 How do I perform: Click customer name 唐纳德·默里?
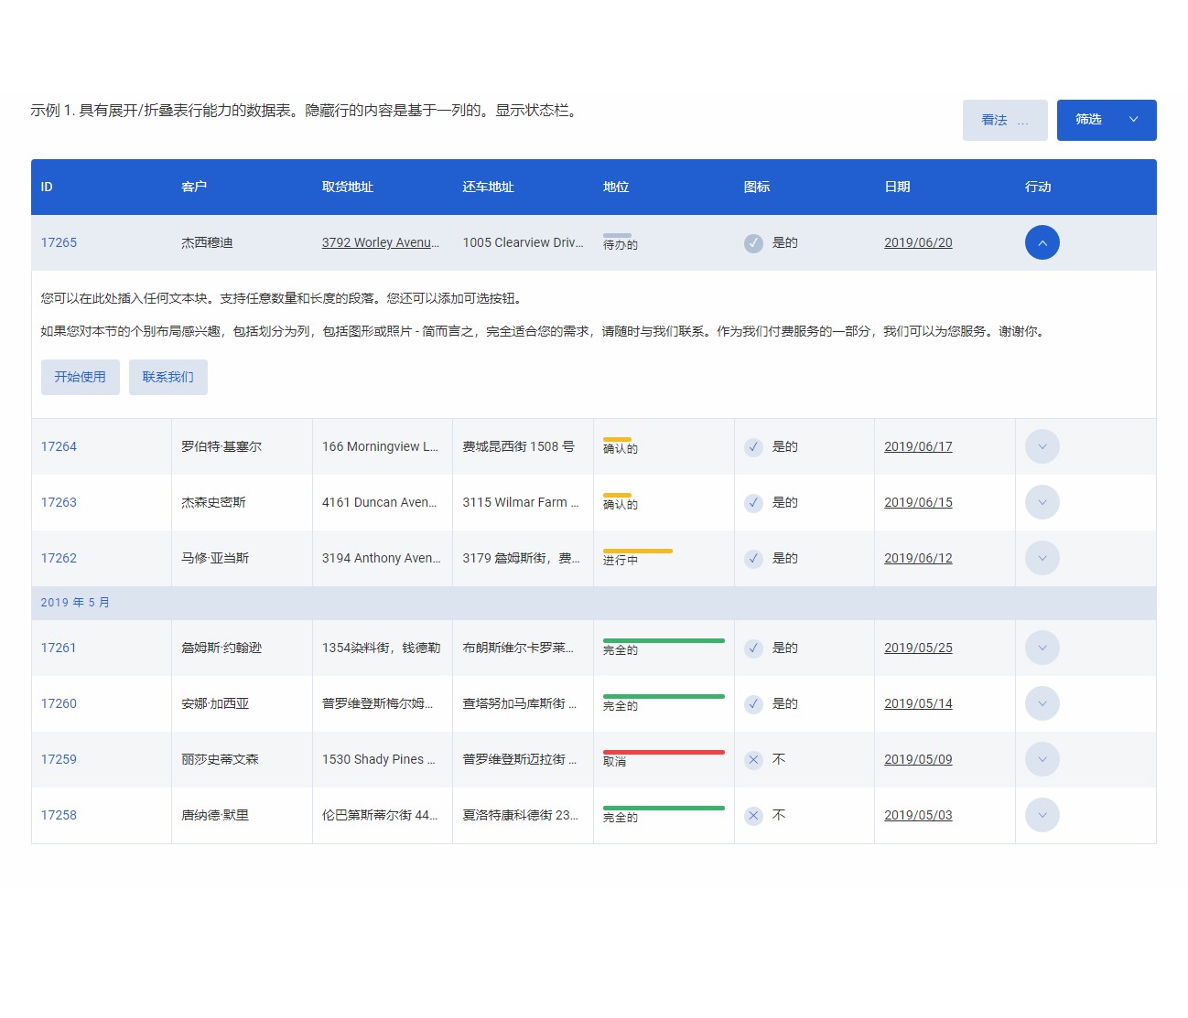215,815
